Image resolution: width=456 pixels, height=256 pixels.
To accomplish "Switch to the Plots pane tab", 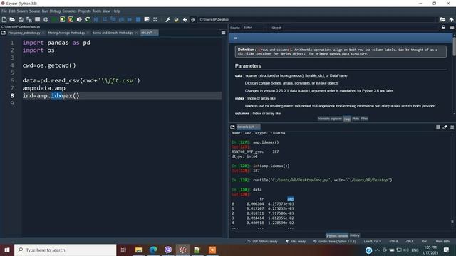I will coord(356,119).
